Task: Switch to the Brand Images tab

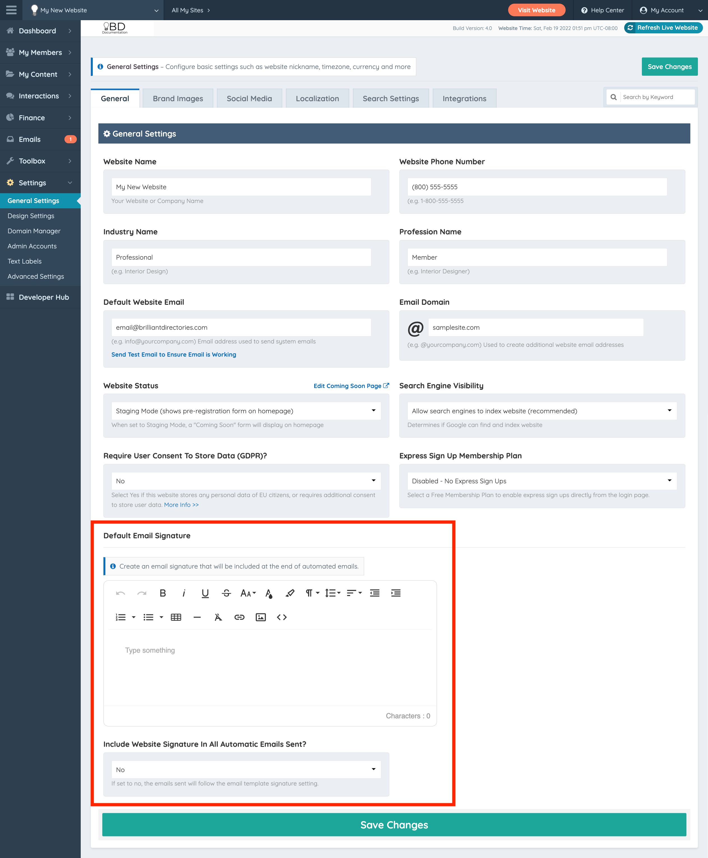Action: click(178, 98)
